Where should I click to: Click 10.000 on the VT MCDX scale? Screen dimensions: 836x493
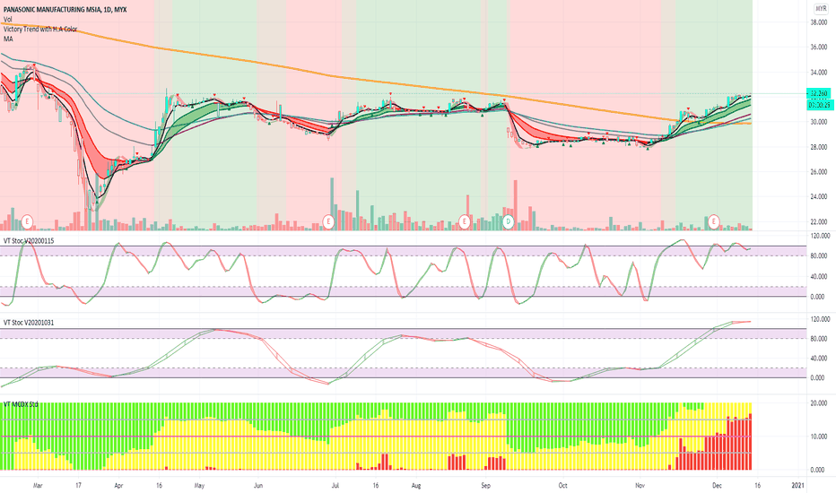point(818,437)
